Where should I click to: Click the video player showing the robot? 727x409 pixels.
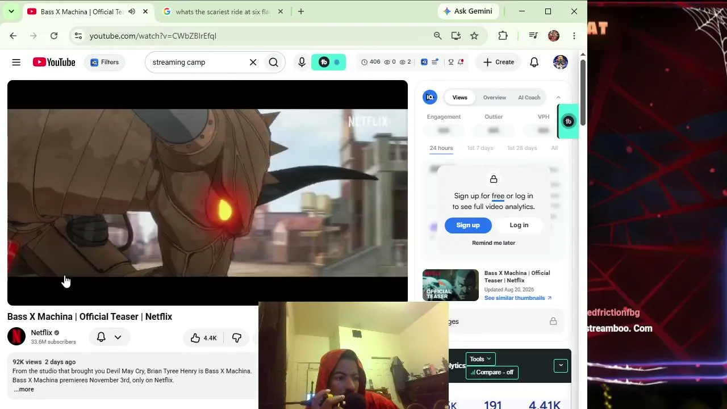pos(207,193)
